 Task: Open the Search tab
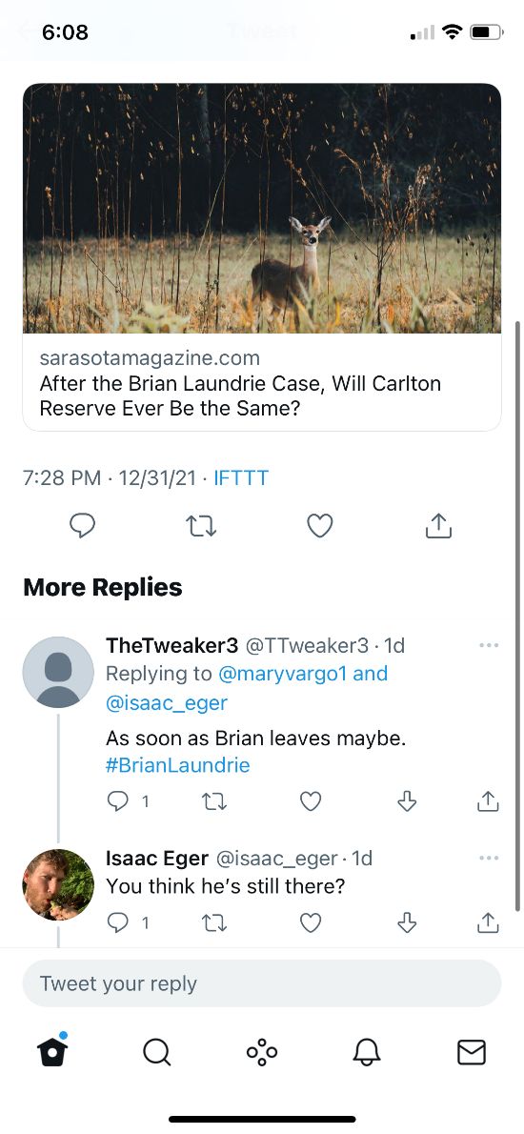point(157,1052)
